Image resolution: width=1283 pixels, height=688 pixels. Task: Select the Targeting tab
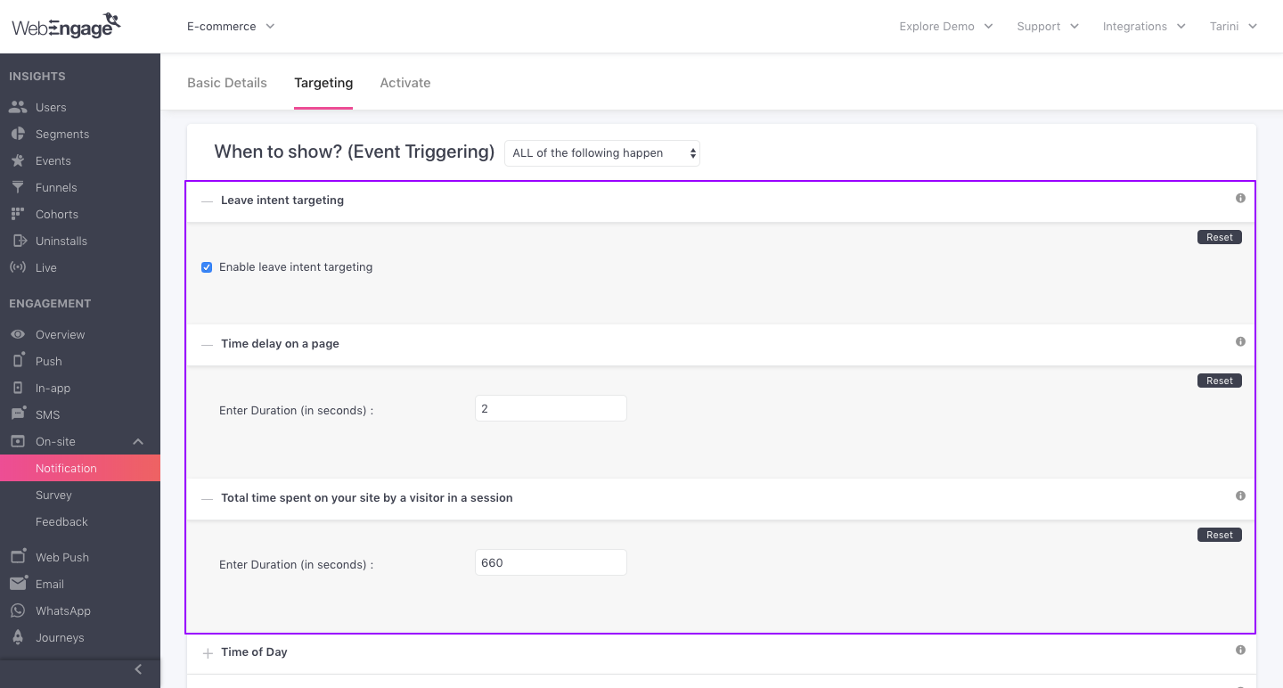pos(323,83)
